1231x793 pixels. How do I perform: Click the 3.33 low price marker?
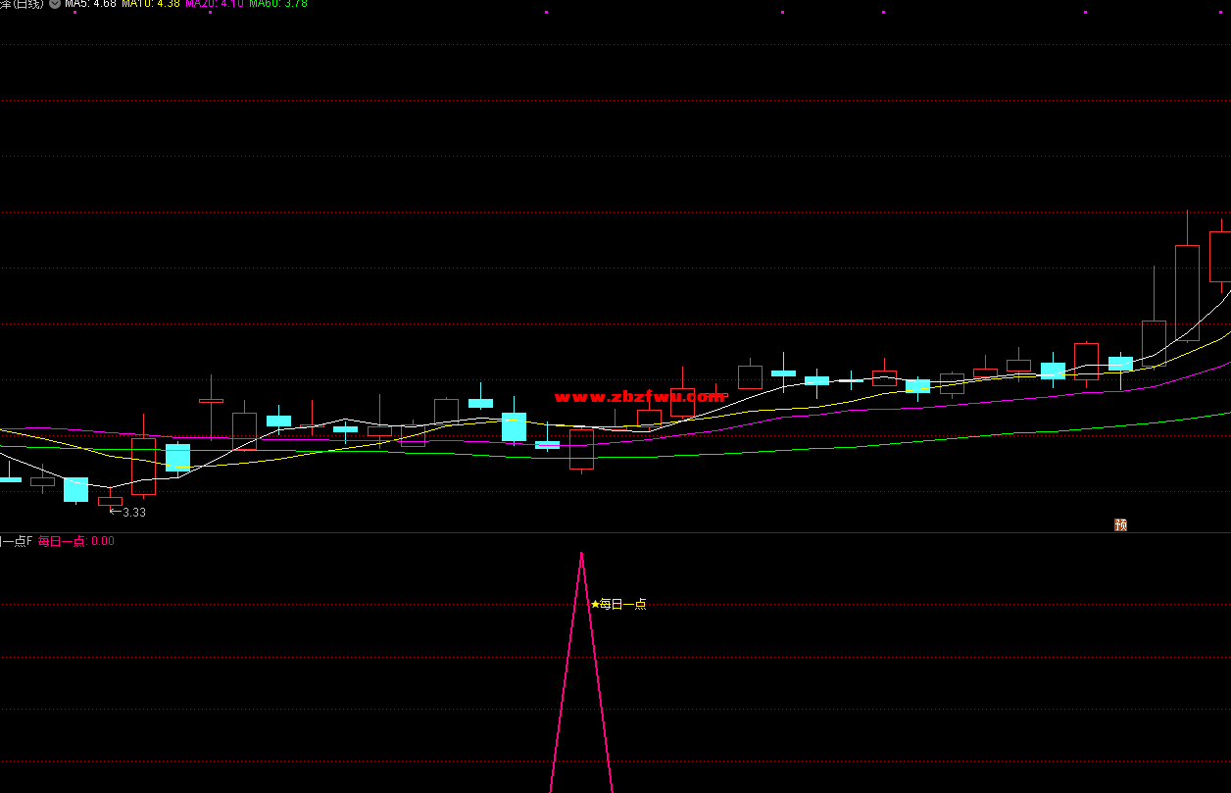pyautogui.click(x=127, y=512)
